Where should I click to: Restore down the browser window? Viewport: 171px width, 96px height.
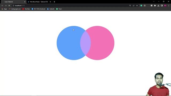[164, 2]
